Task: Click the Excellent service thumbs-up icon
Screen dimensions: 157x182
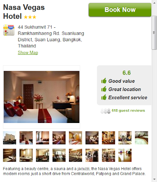Action: [x=104, y=97]
